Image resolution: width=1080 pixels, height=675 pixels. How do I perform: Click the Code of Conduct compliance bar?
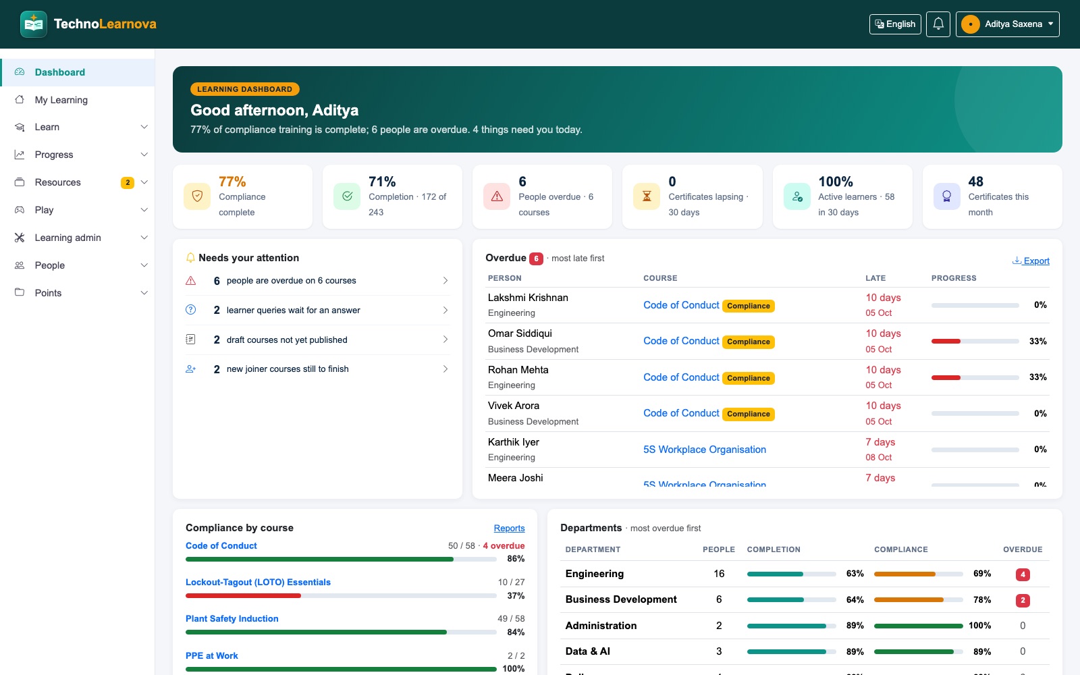tap(341, 560)
